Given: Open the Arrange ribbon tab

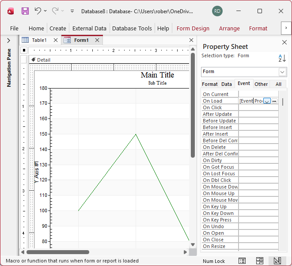Looking at the screenshot, I should [x=229, y=28].
